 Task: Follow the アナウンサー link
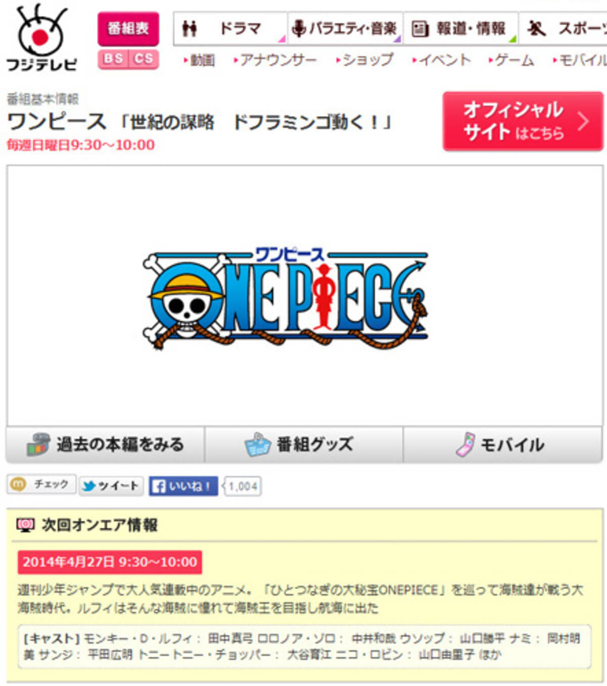point(275,60)
